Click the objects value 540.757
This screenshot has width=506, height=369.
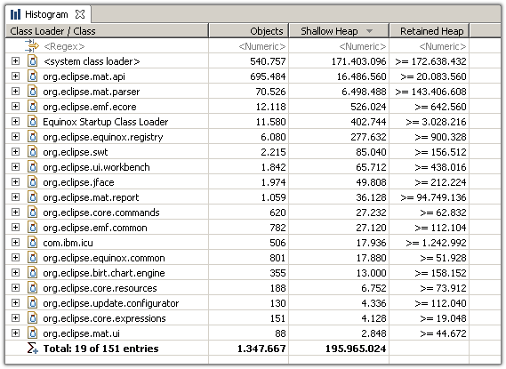point(268,61)
